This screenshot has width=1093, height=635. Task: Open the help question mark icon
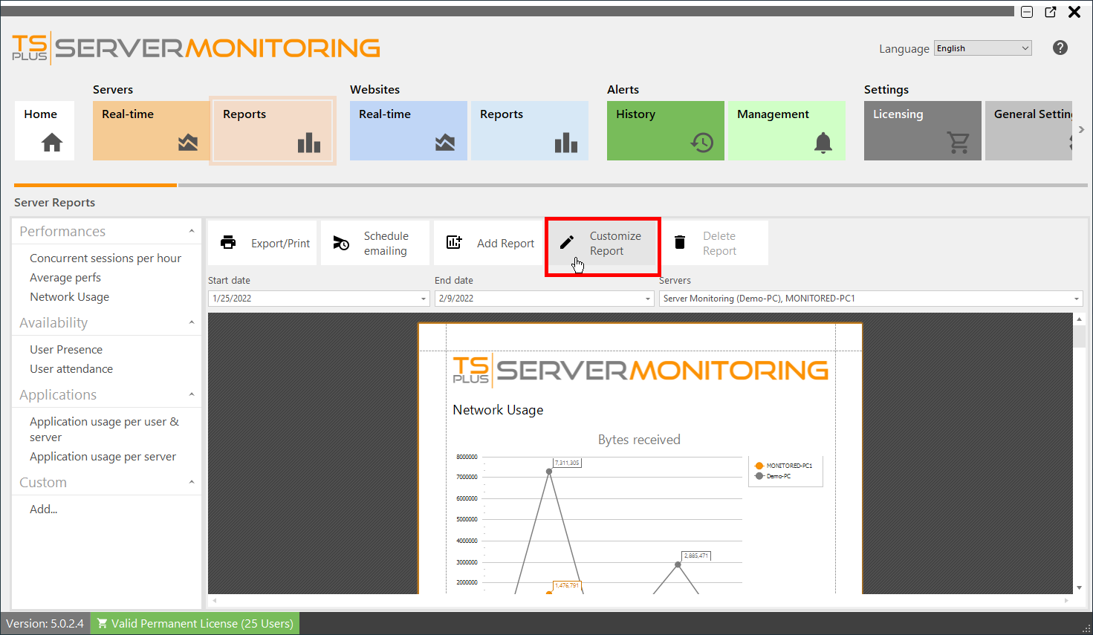(1060, 48)
